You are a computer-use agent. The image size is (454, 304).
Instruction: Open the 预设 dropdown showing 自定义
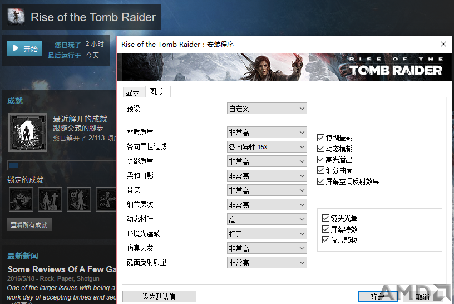point(267,109)
